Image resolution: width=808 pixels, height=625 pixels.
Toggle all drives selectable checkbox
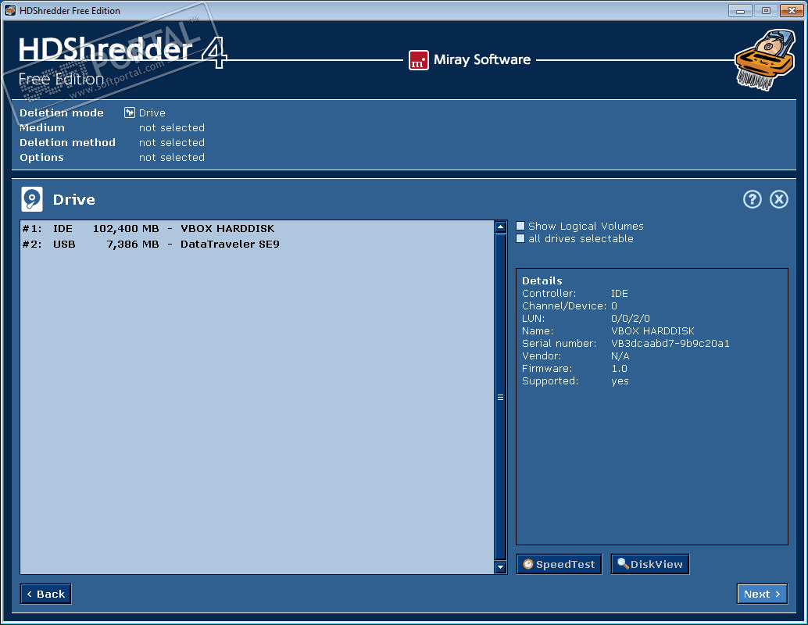point(520,238)
